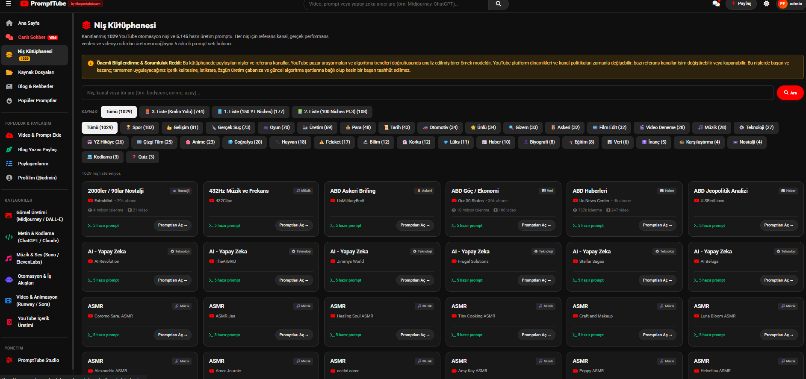
Task: Open the chat messages icon in header
Action: (716, 4)
